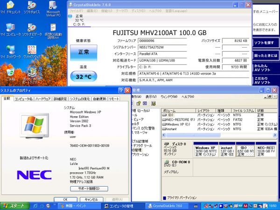Viewport: 280px width, 210px height.
Task: Select the instant volume row
Action: [219, 129]
